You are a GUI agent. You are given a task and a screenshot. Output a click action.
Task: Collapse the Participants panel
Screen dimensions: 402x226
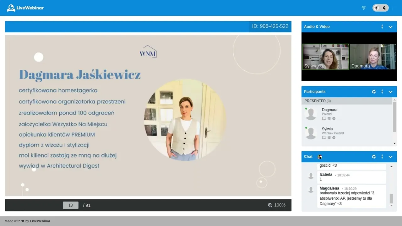[391, 92]
